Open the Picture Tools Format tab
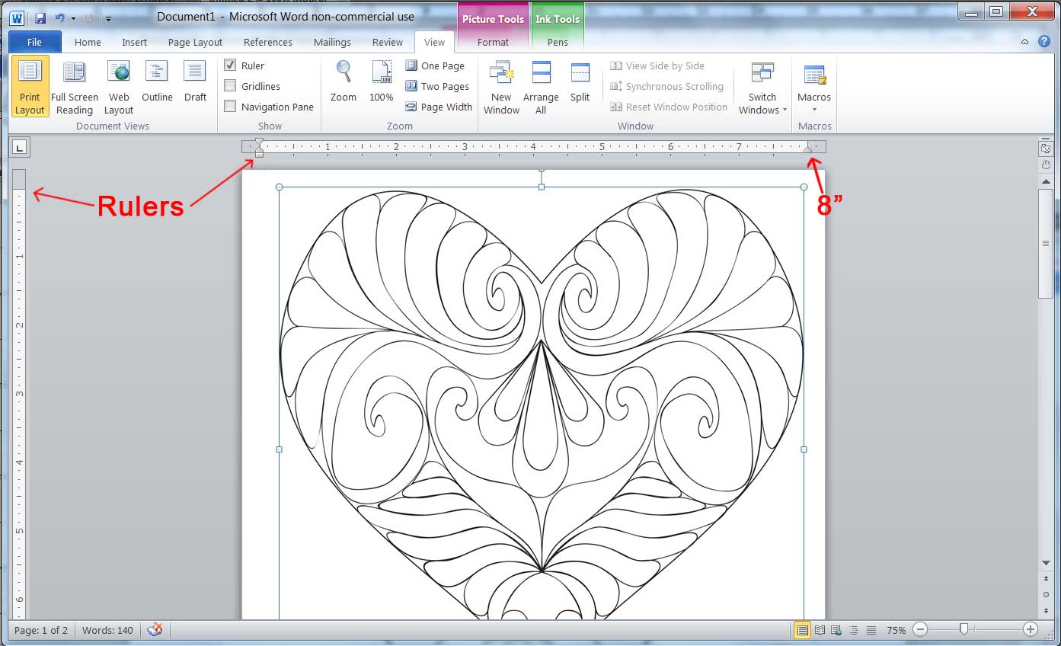This screenshot has height=646, width=1061. (x=492, y=42)
